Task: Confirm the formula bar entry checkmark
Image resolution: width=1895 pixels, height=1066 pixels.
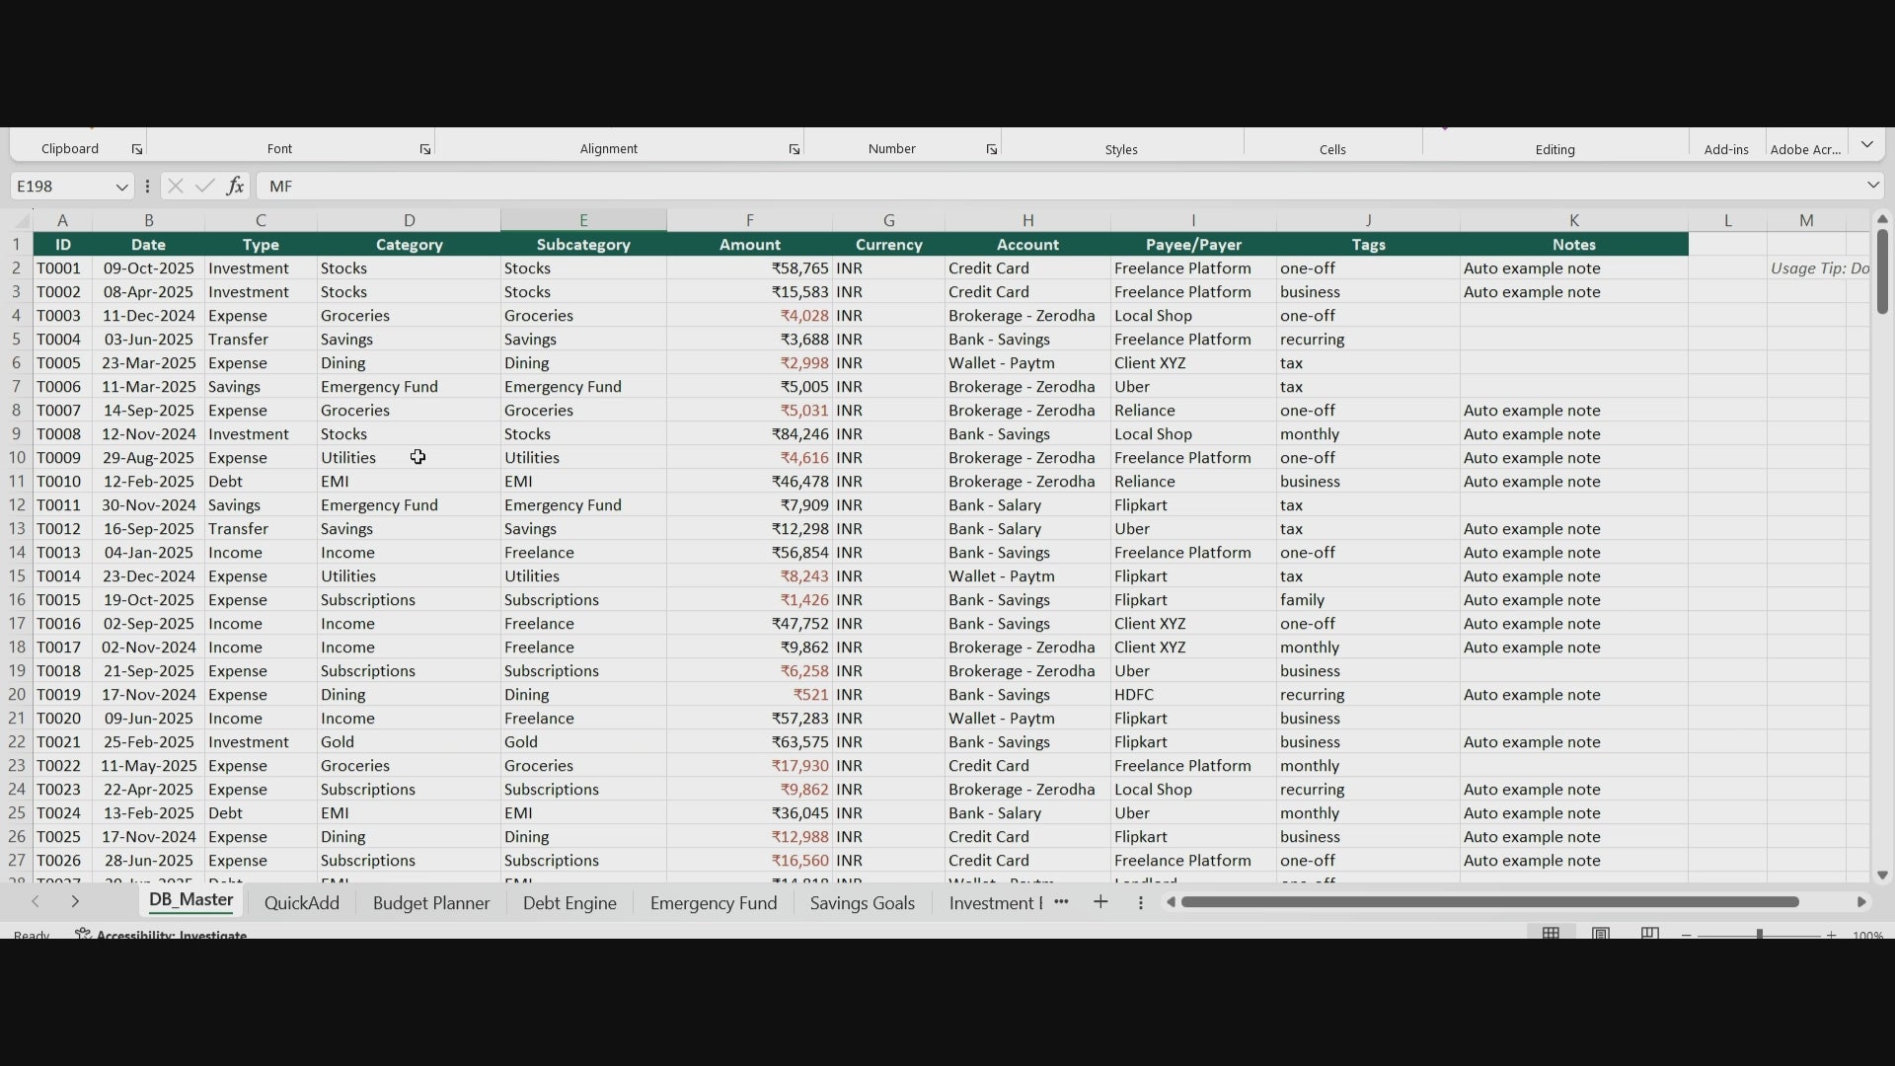Action: coord(205,186)
